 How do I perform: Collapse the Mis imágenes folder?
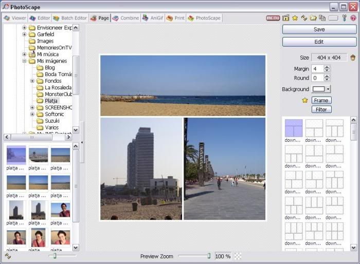[x=24, y=61]
